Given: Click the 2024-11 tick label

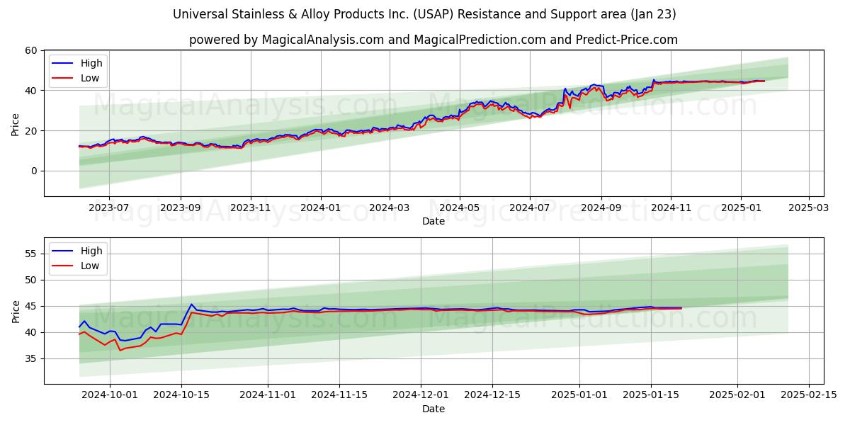Looking at the screenshot, I should tap(671, 208).
